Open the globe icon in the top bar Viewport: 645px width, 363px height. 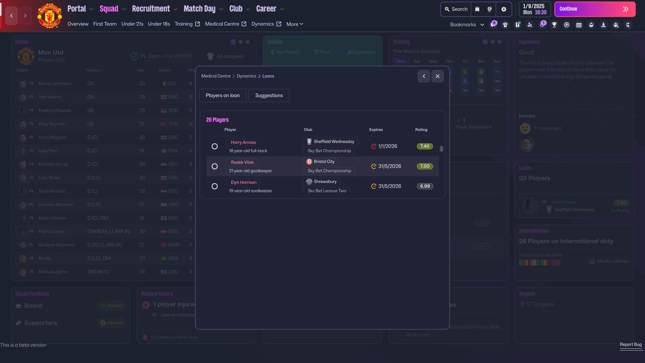pyautogui.click(x=490, y=9)
